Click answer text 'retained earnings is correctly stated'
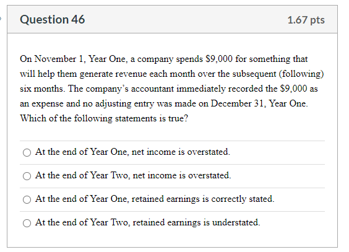349x252 pixels. 203,199
